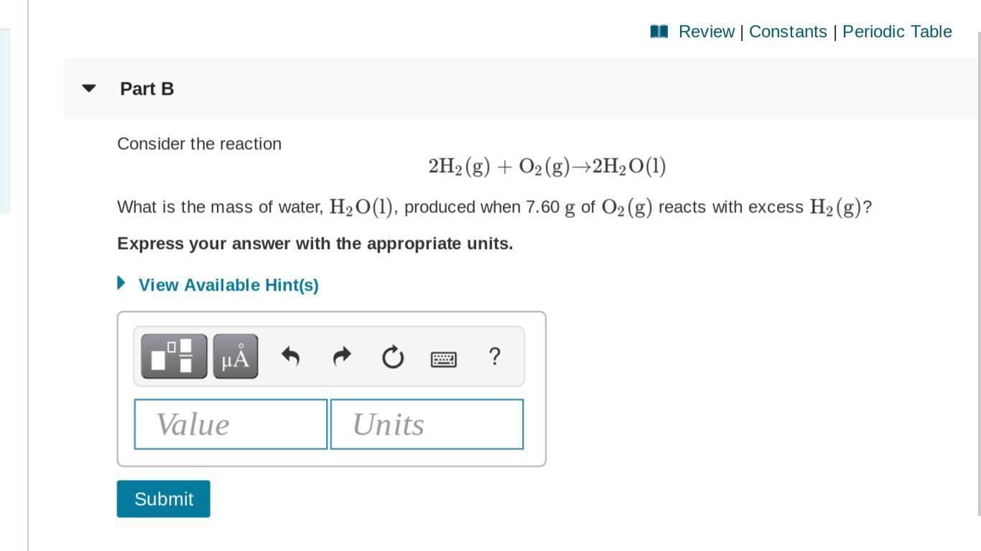981x551 pixels.
Task: Reset the answer fields
Action: coord(392,356)
